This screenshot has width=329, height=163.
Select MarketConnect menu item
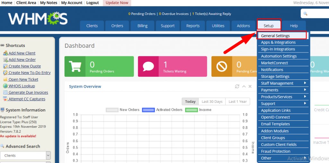[283, 63]
